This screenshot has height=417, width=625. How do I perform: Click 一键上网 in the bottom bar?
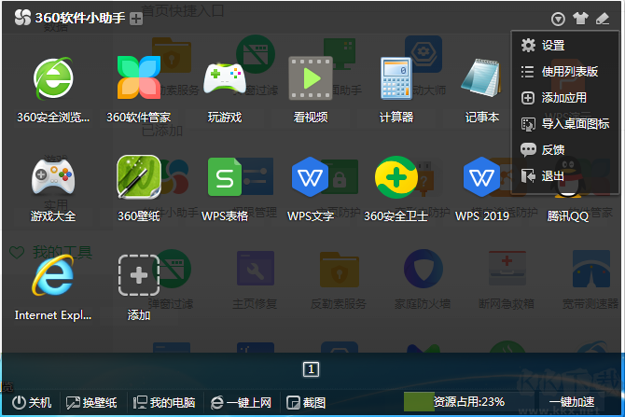(241, 403)
